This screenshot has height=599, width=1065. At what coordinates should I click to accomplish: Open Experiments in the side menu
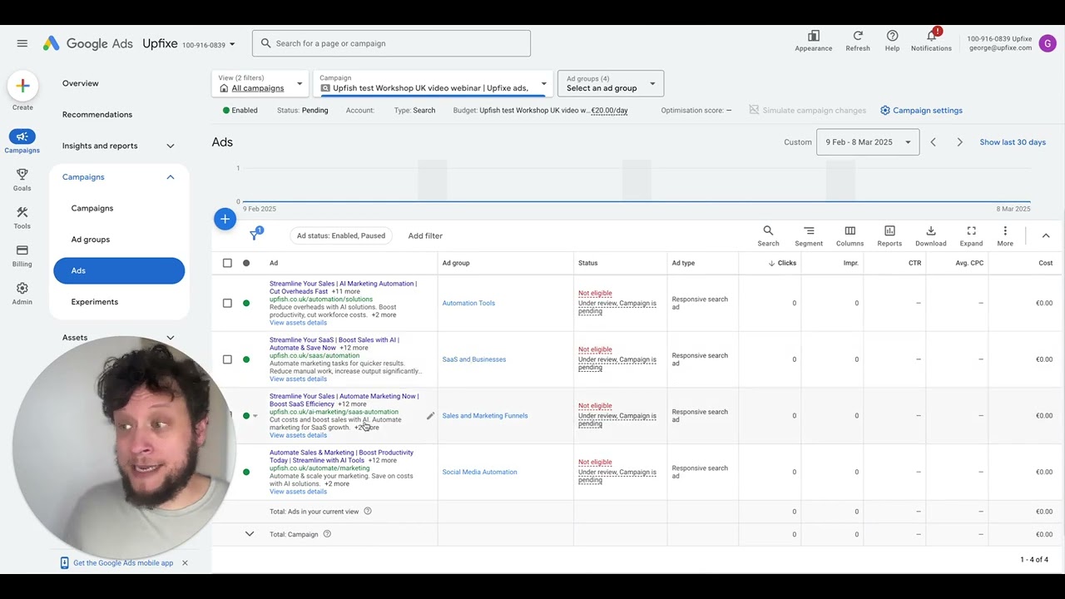tap(95, 302)
